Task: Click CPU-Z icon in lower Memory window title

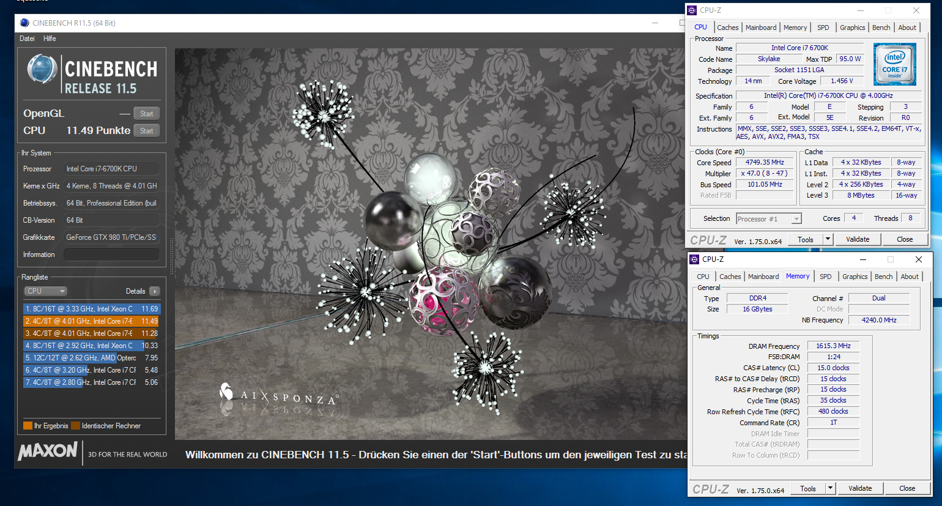Action: coord(694,259)
